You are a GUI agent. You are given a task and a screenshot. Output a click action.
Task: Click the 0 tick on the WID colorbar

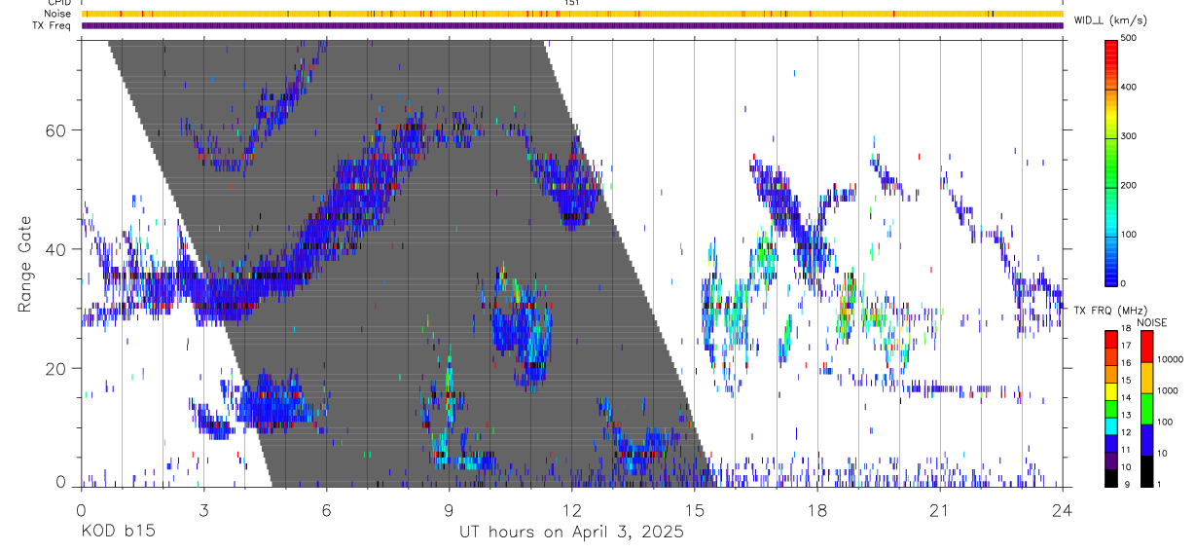(x=1125, y=283)
